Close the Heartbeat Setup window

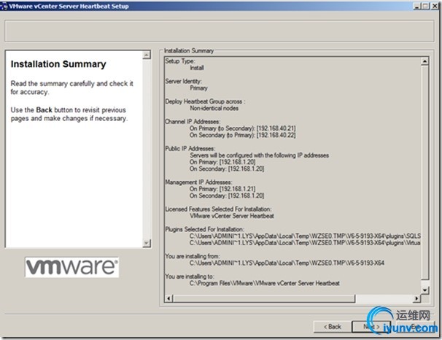coord(435,6)
